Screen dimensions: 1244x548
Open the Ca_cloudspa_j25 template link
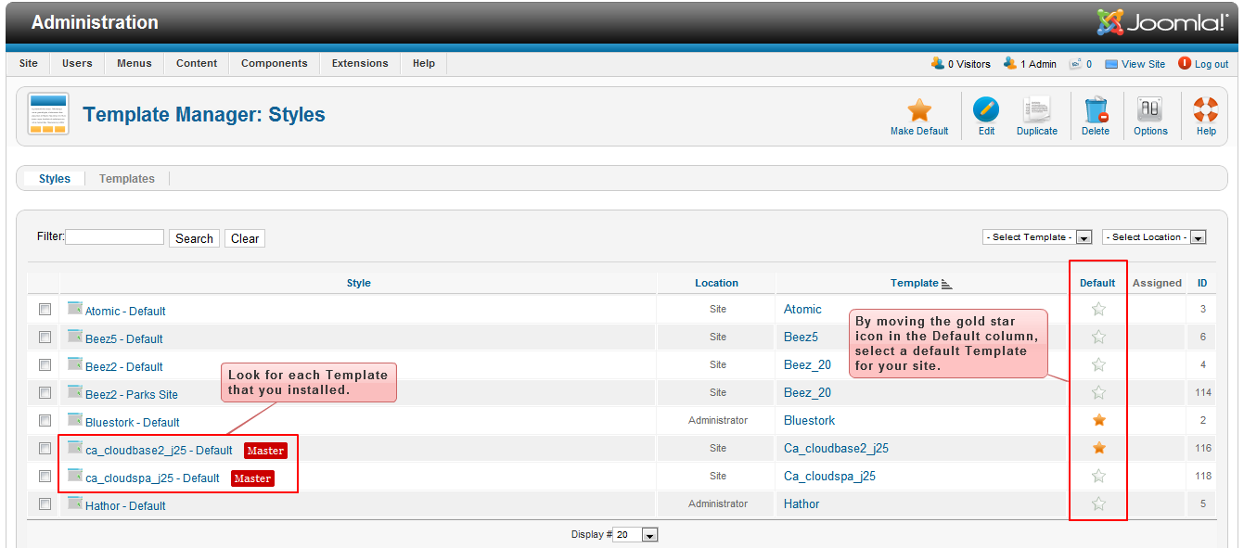(x=829, y=476)
